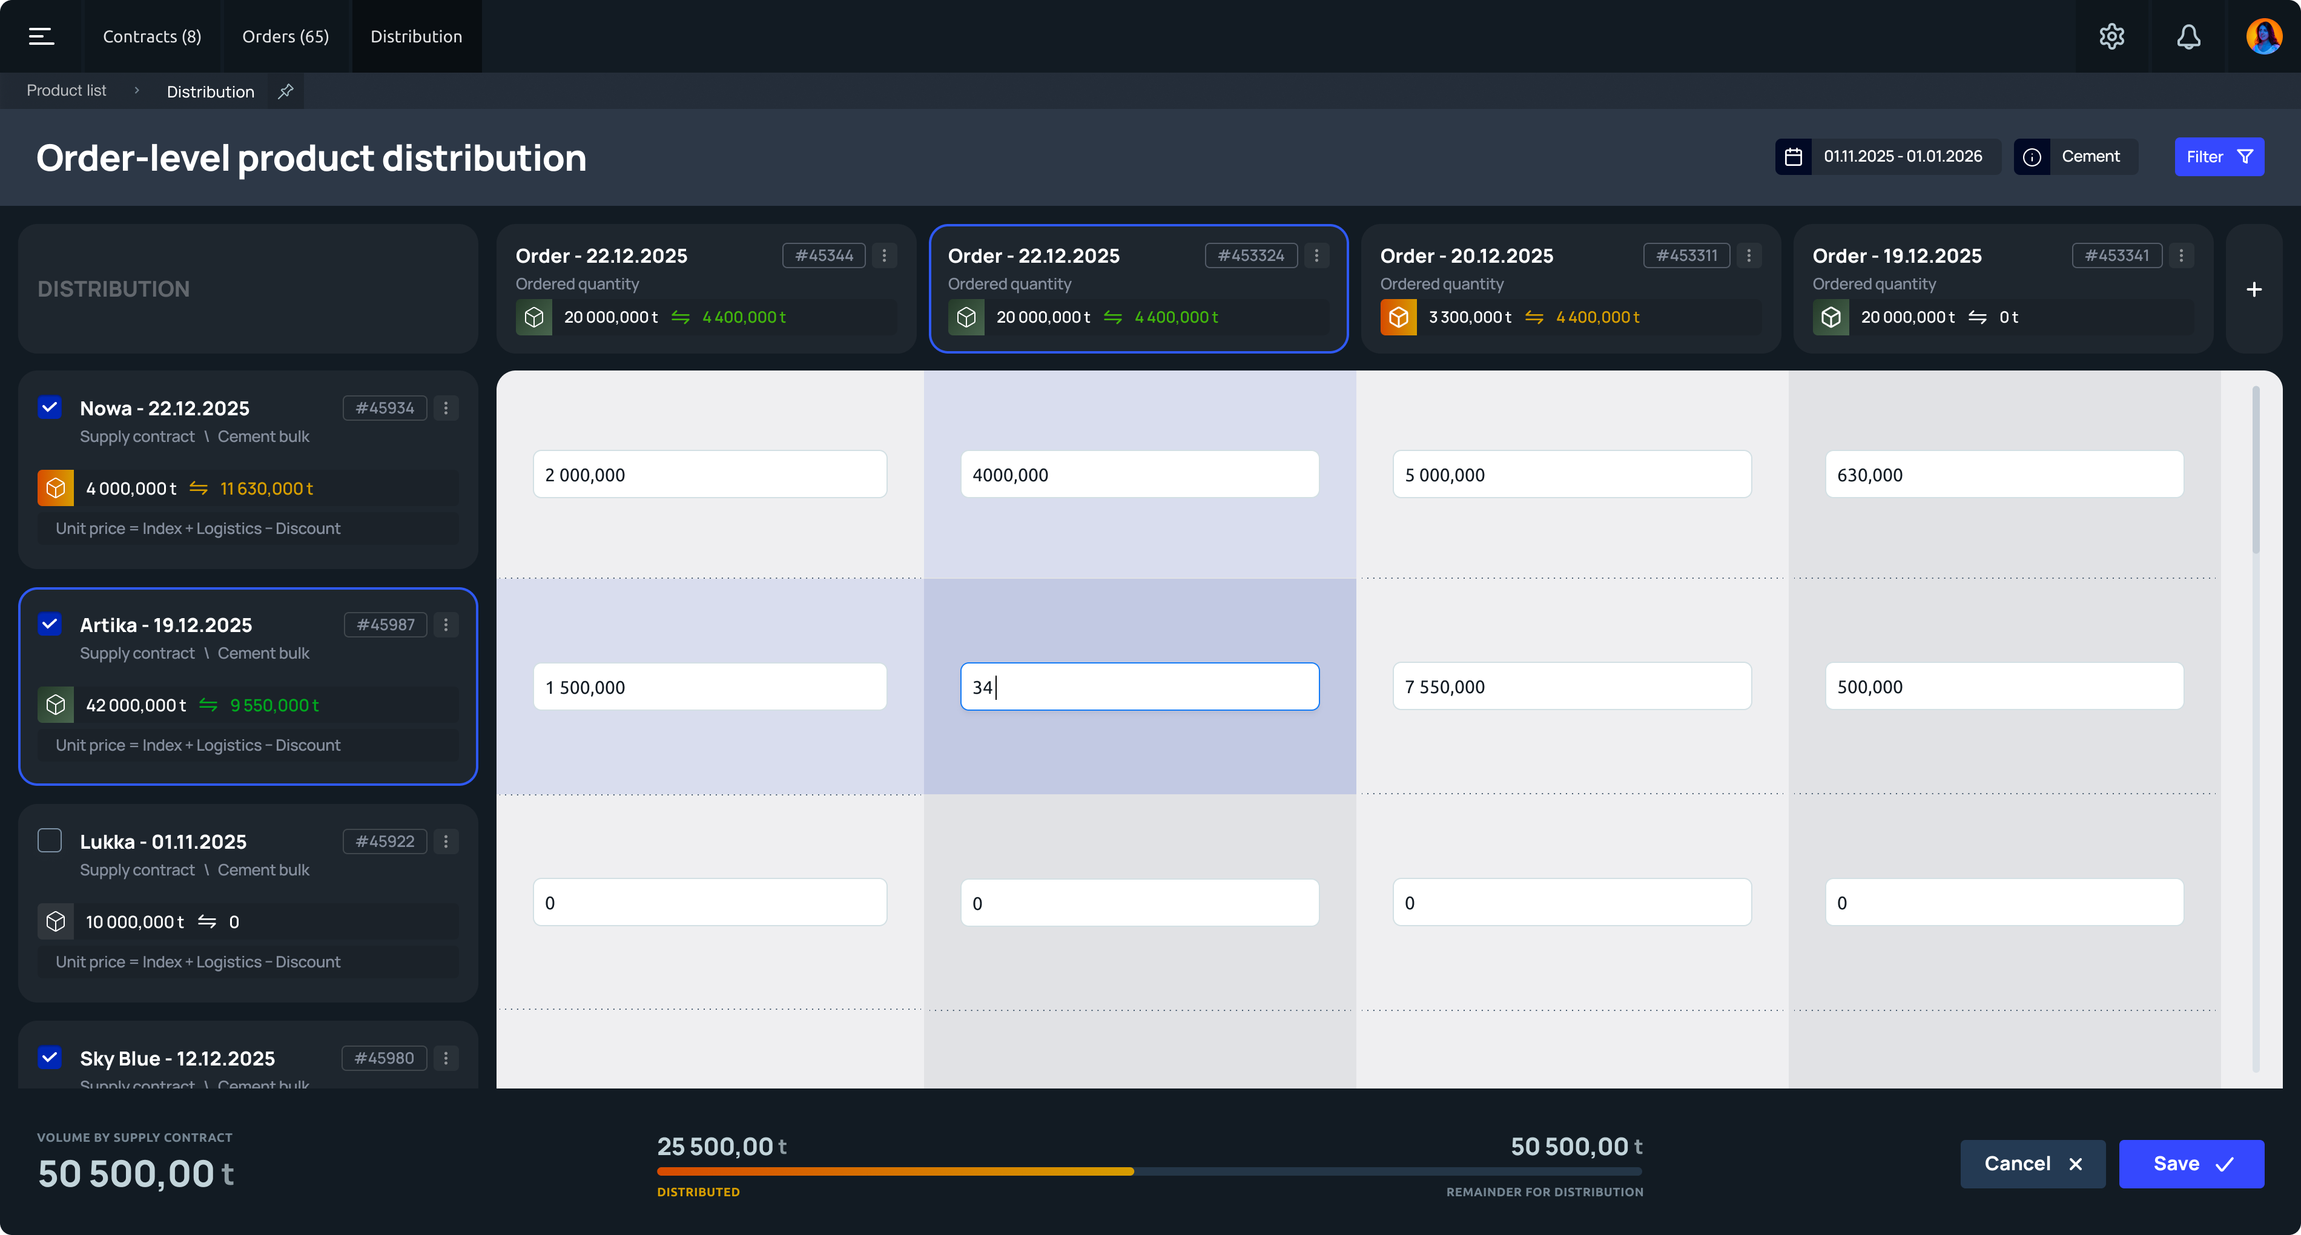
Task: Open more options for order #45344
Action: click(884, 255)
